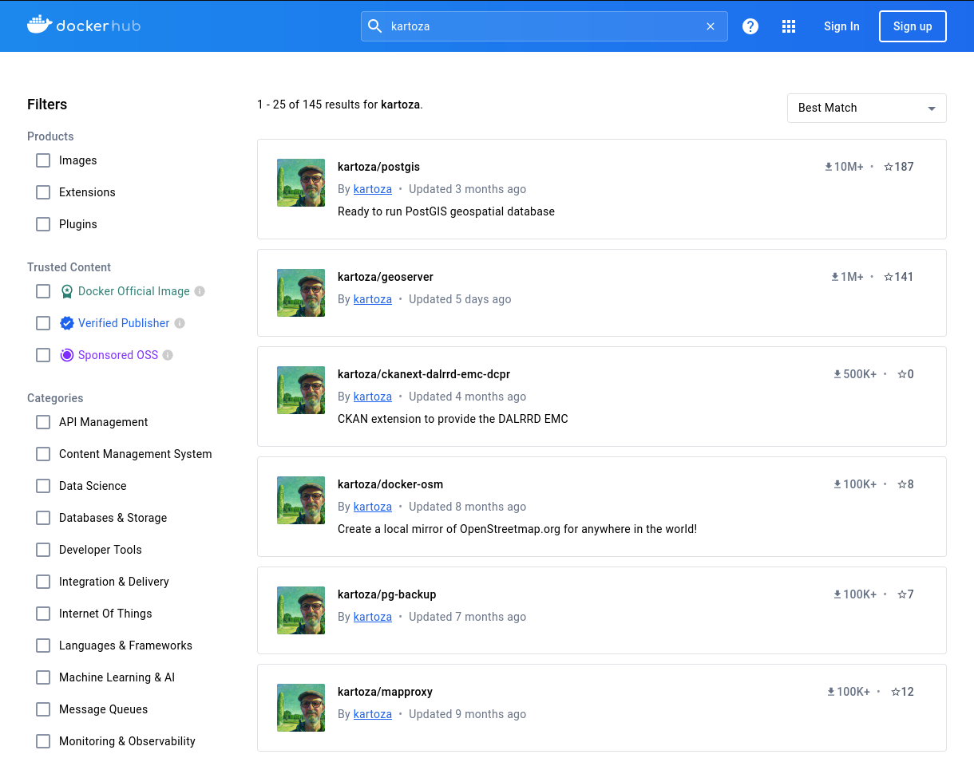Click the Verified Publisher checkmark badge icon

click(67, 323)
